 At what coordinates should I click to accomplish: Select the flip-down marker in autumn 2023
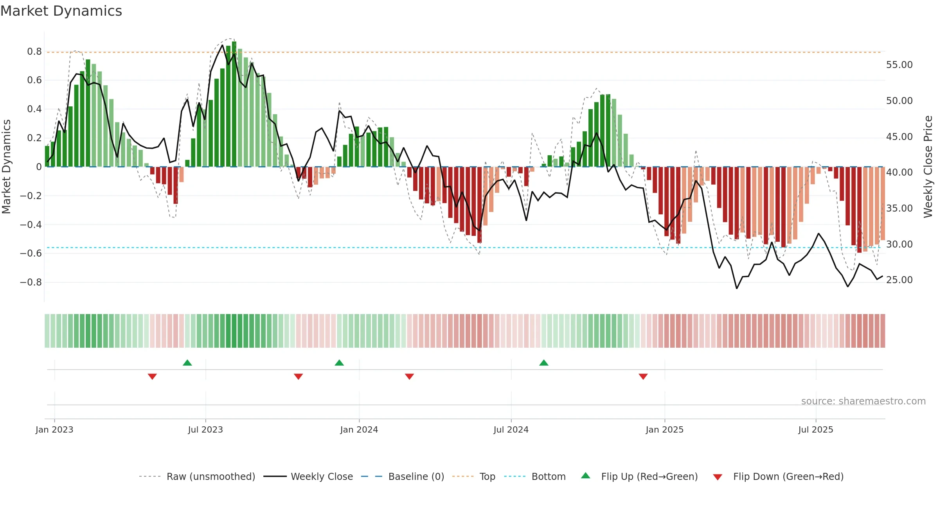pos(298,376)
